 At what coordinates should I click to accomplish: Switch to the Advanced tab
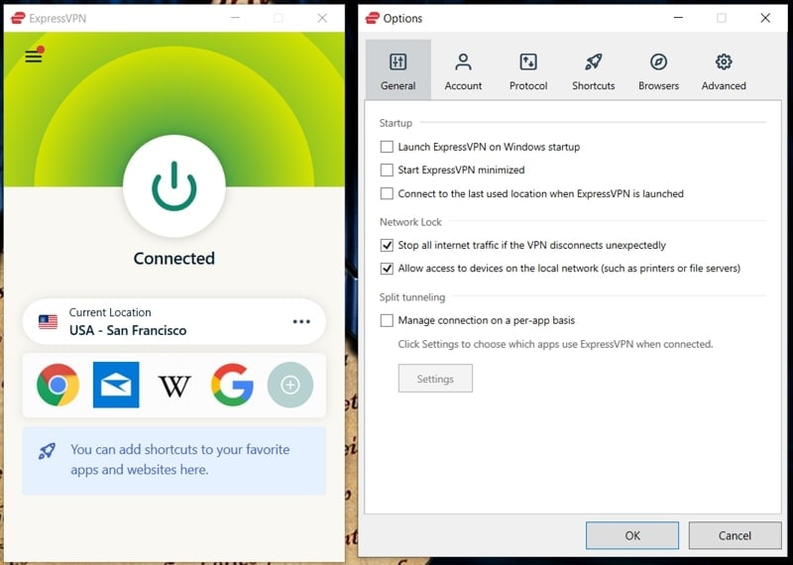pos(724,69)
